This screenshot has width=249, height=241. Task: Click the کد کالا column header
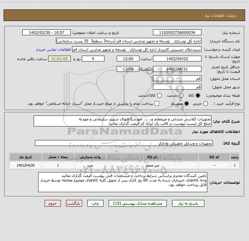click(214, 157)
